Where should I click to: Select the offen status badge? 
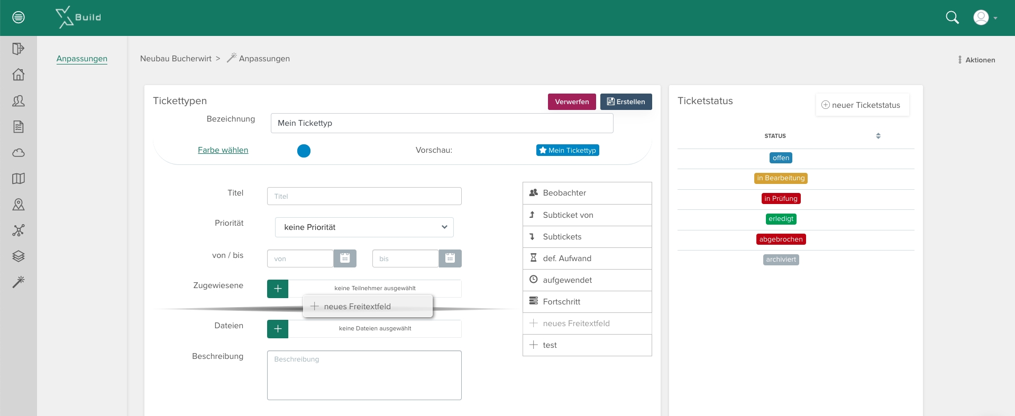781,158
